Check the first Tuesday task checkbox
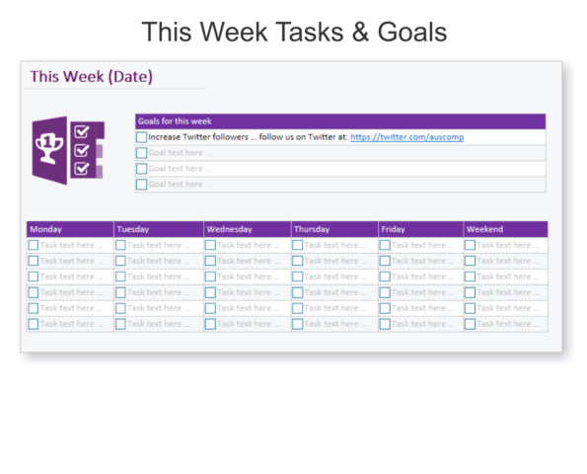This screenshot has width=587, height=474. pyautogui.click(x=120, y=245)
